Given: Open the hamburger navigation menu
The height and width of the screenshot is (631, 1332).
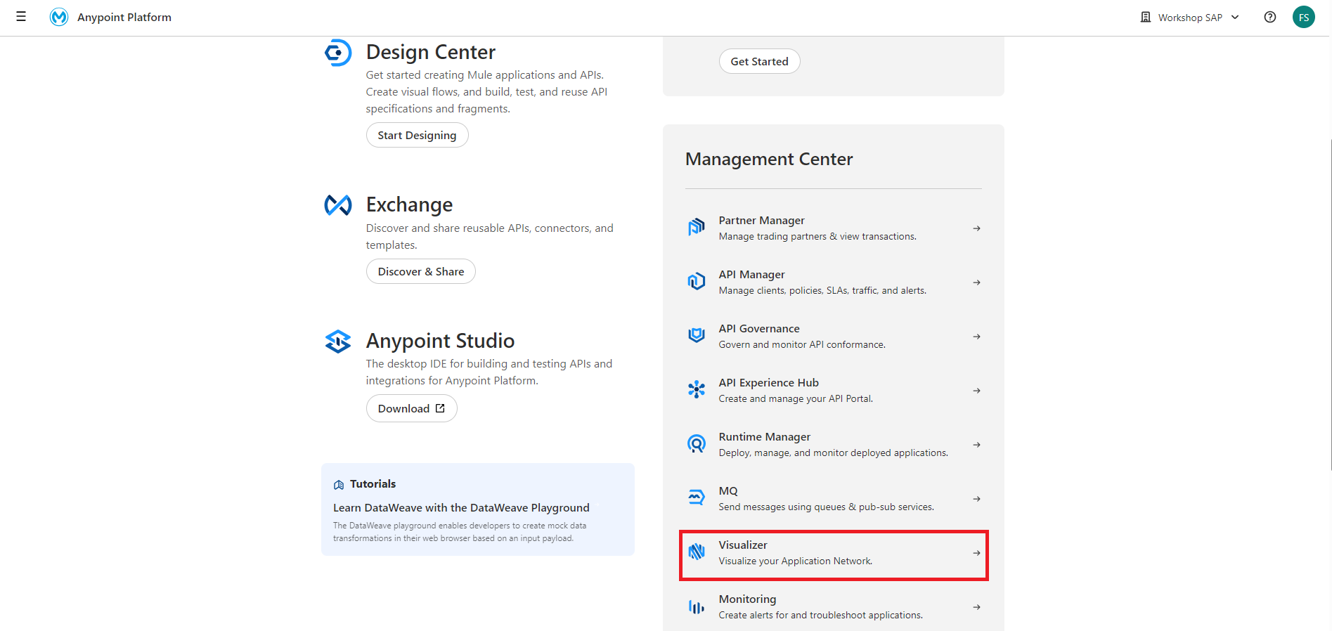Looking at the screenshot, I should pyautogui.click(x=21, y=17).
